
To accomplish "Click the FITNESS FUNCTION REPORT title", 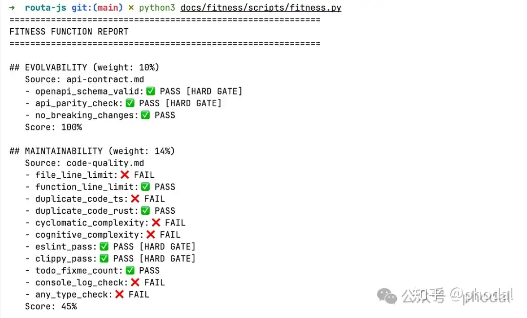I will tap(69, 32).
